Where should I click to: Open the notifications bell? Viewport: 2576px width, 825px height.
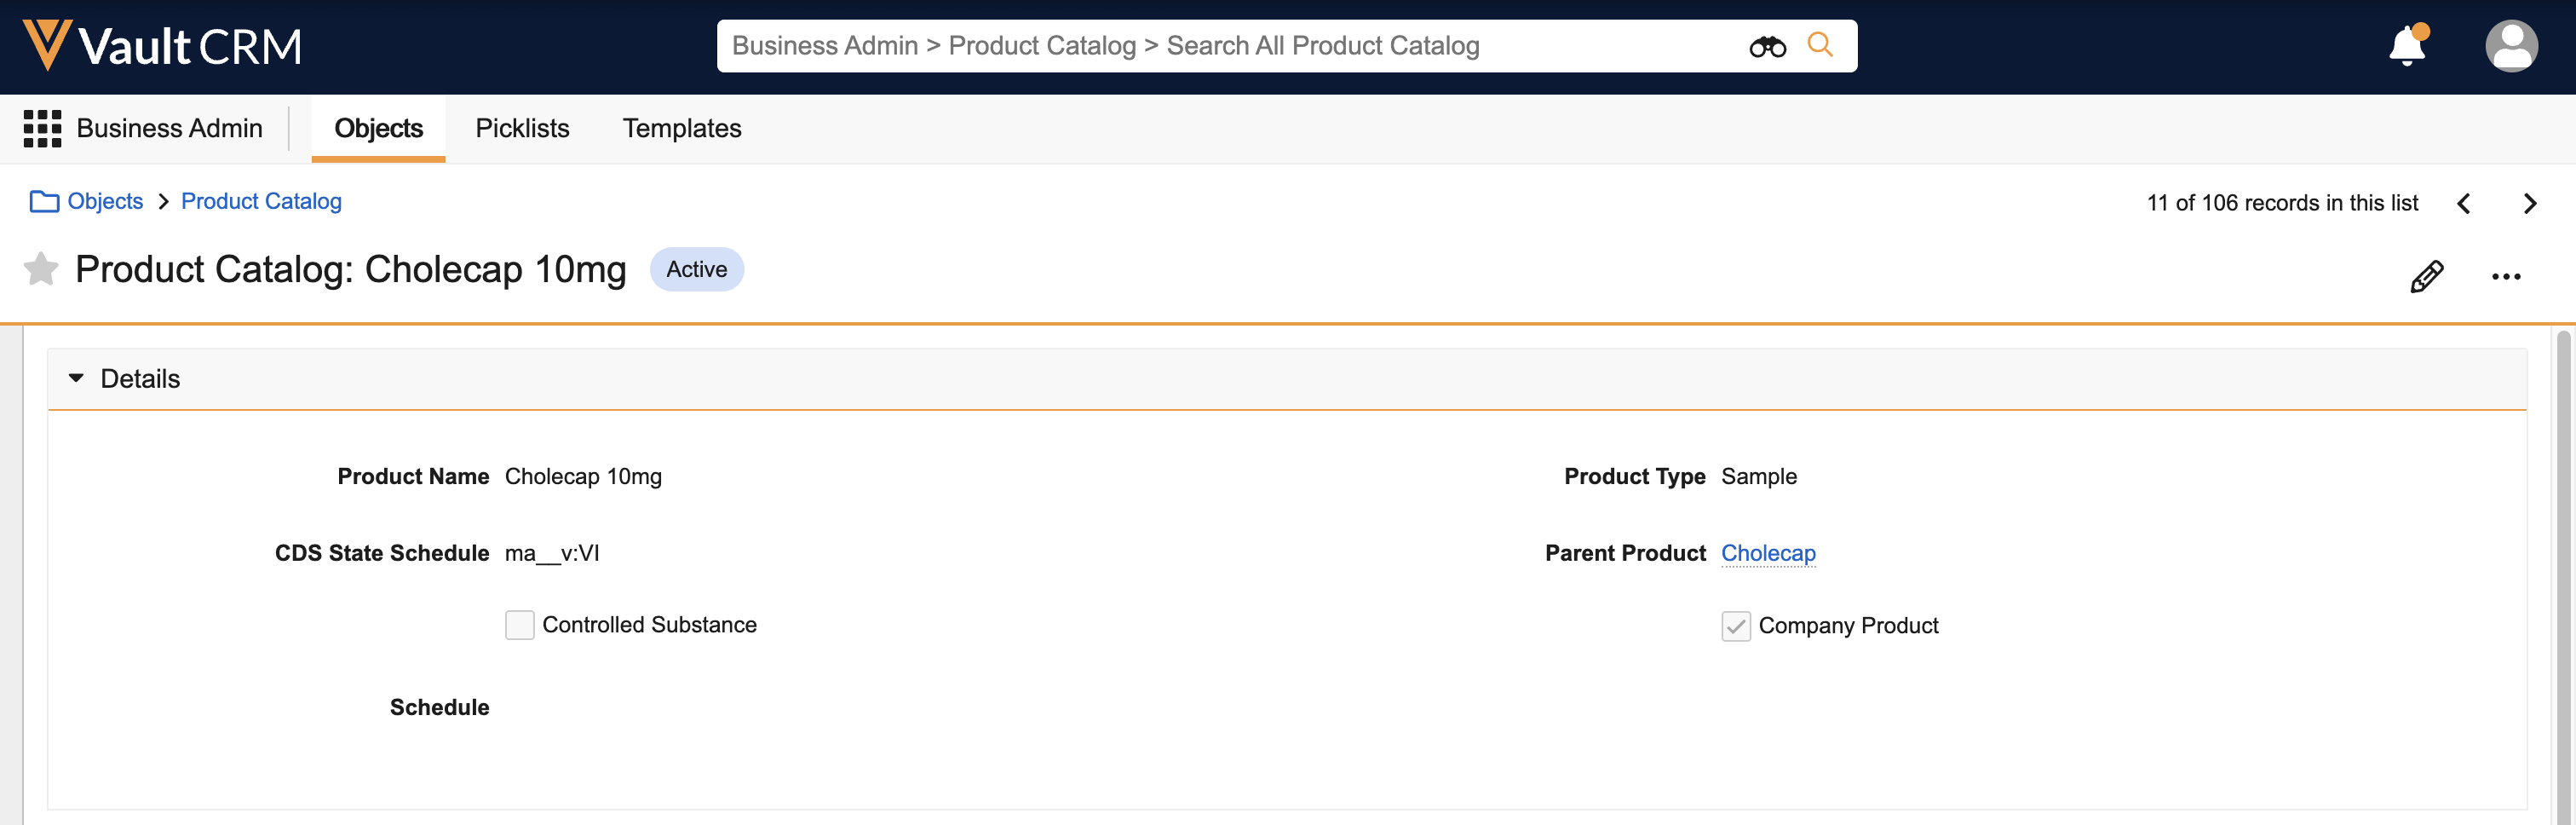2407,46
